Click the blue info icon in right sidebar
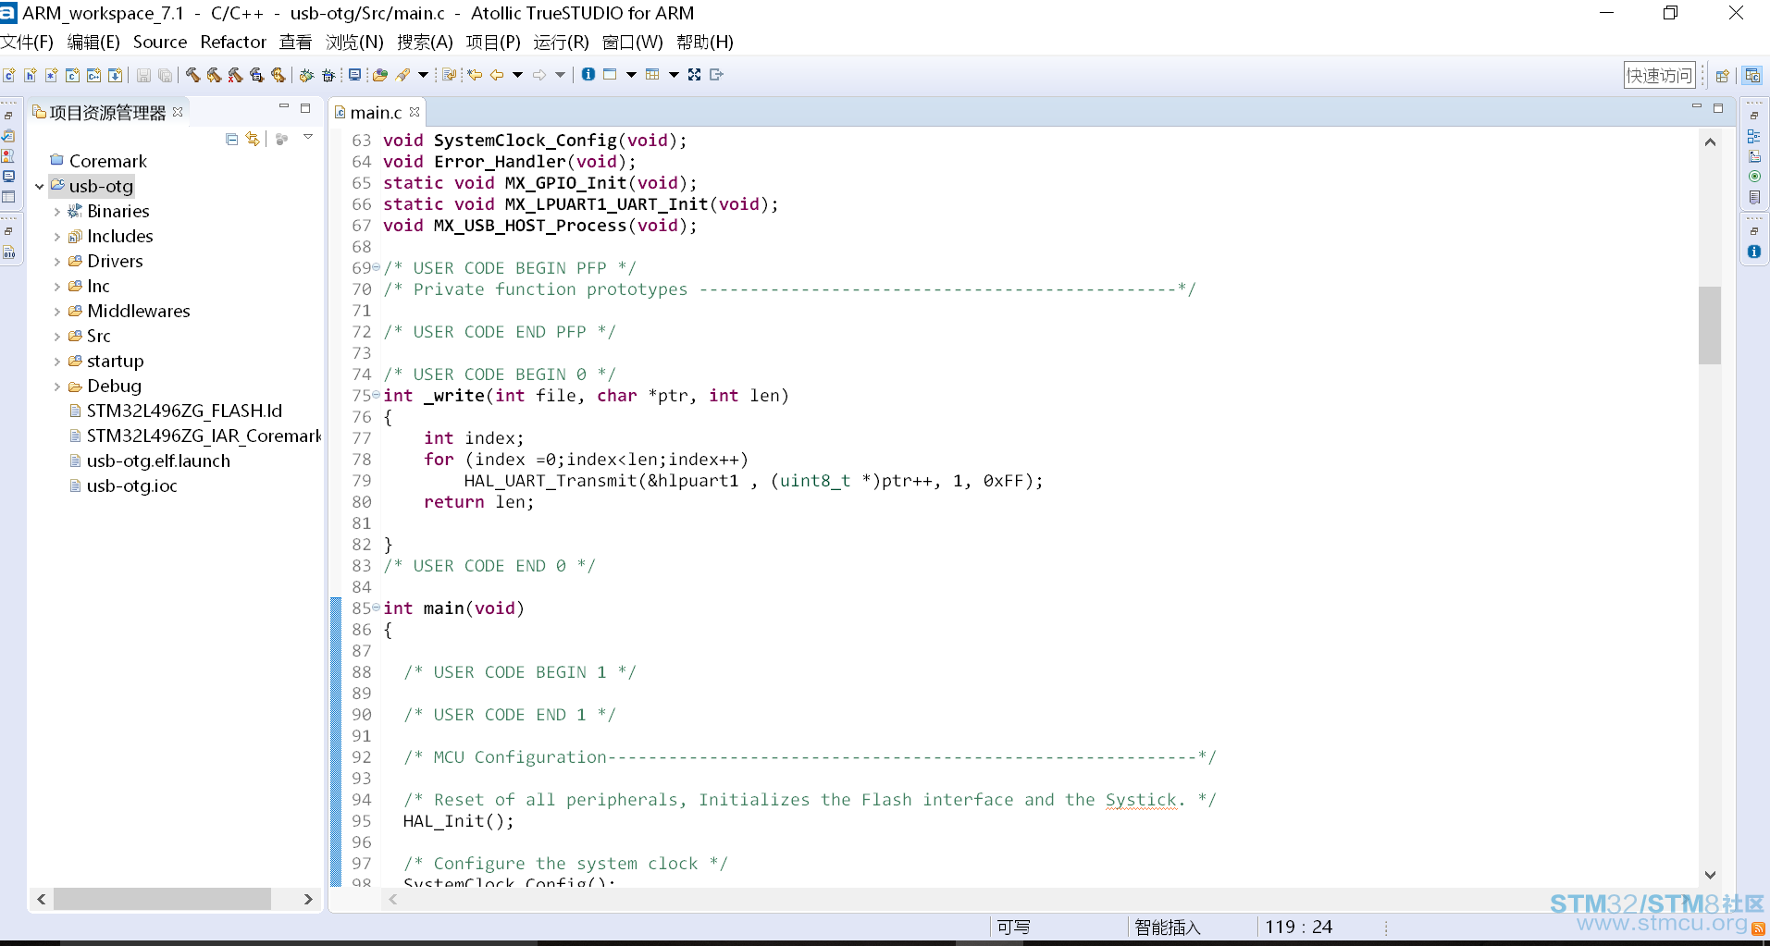The width and height of the screenshot is (1770, 946). tap(1754, 252)
